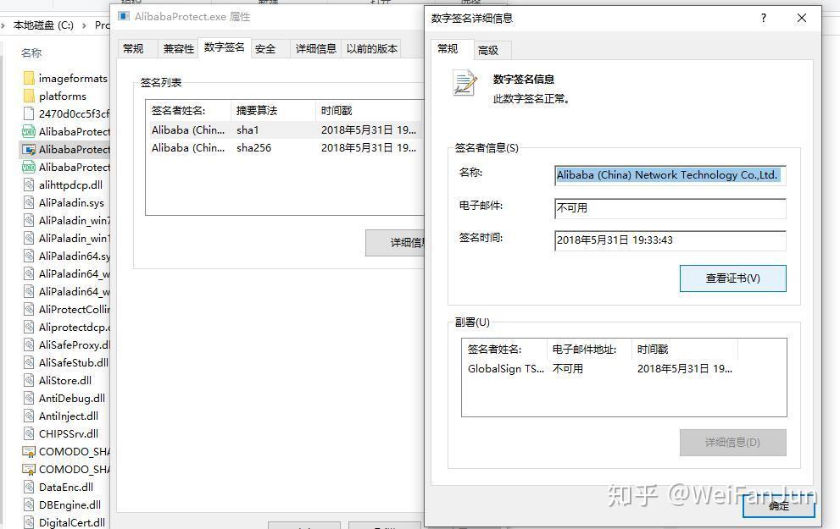Screen dimensions: 840x529
Task: Click the 电子邮件 field
Action: 670,208
